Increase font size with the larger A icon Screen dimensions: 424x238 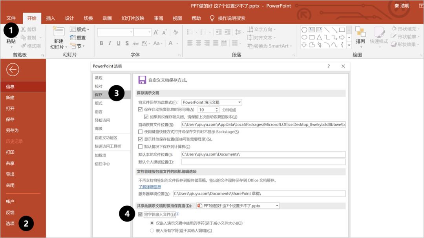pos(156,32)
